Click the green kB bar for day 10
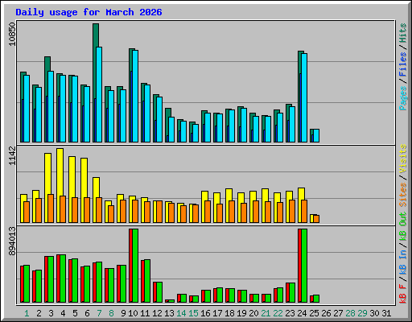The image size is (412, 322). tap(135, 266)
